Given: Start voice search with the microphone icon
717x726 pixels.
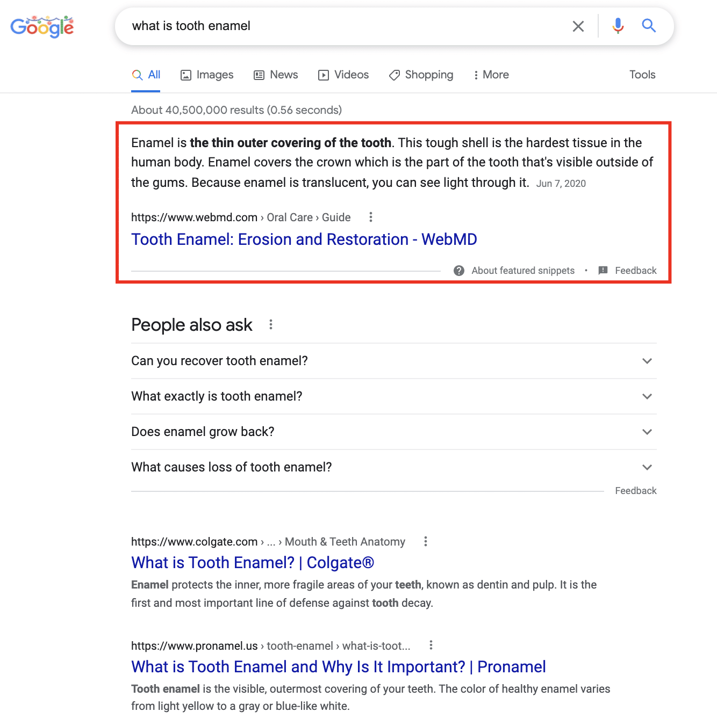Looking at the screenshot, I should pyautogui.click(x=618, y=26).
